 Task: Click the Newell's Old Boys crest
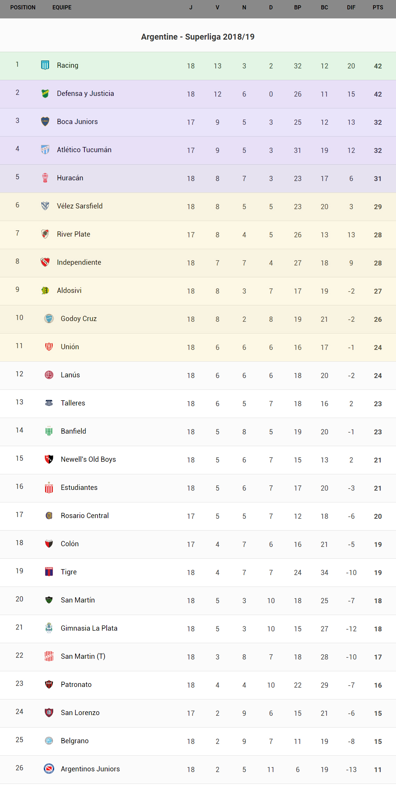tap(49, 459)
